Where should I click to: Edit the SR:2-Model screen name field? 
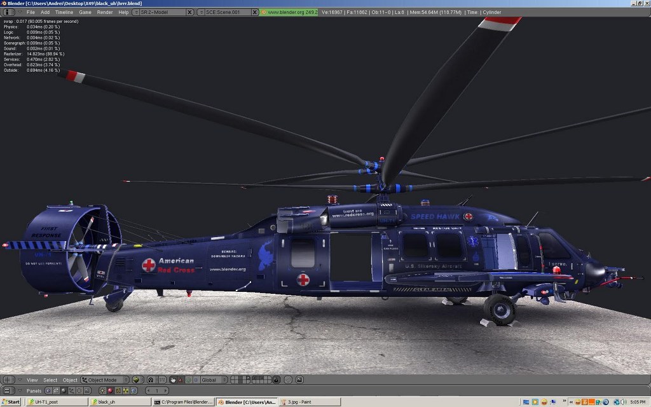(163, 12)
